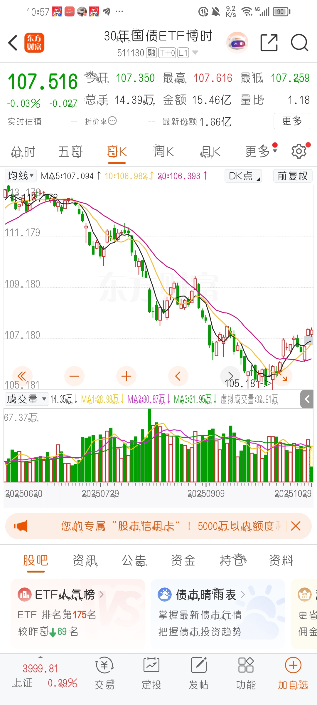Screen dimensions: 317x705
Task: Tap the current price 107.516
Action: pyautogui.click(x=43, y=82)
